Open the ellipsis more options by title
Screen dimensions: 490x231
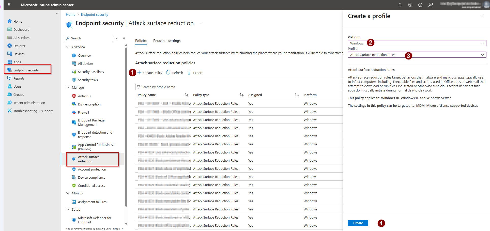point(202,23)
